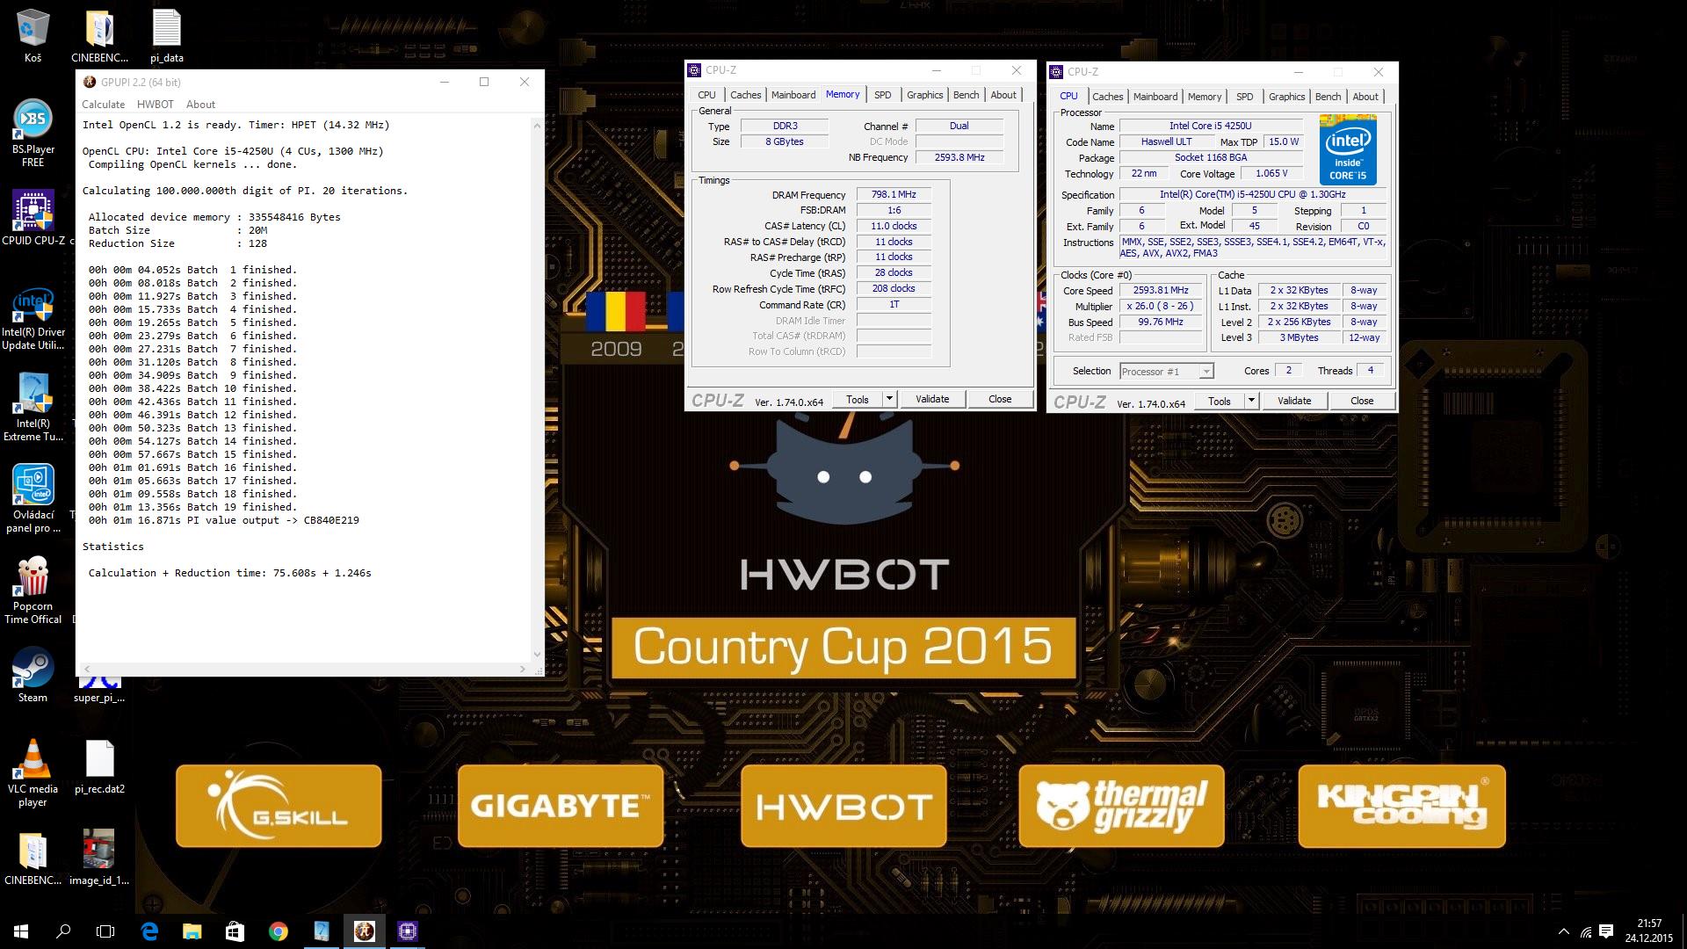Select Mainboard tab in right CPU-Z window
This screenshot has height=949, width=1687.
[x=1155, y=97]
